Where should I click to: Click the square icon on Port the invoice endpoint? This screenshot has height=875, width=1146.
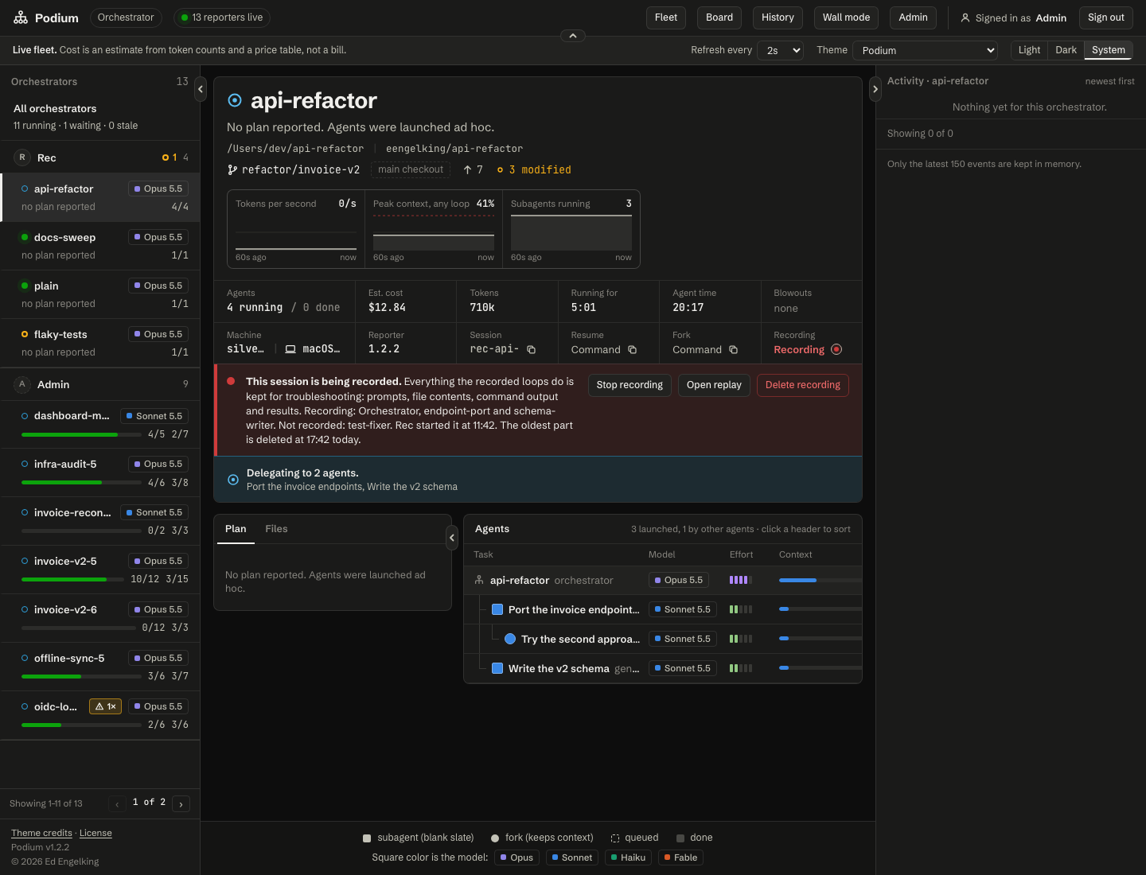click(497, 609)
